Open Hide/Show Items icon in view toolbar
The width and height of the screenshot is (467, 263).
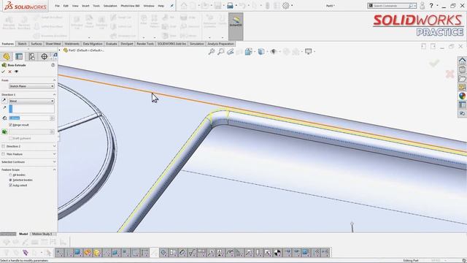(273, 52)
